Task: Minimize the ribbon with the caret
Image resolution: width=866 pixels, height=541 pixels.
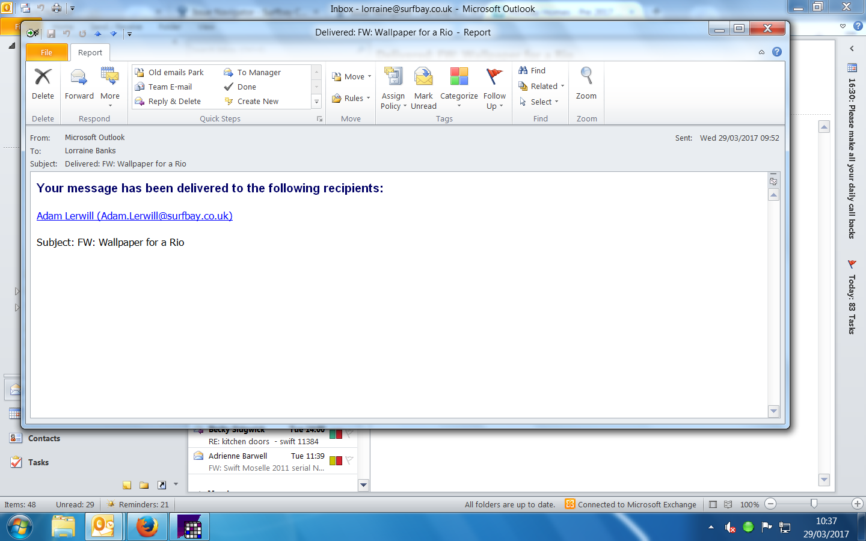Action: pos(761,52)
